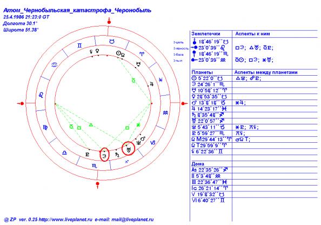Select the Sun glyph inside the chart wheel
The image size is (321, 225).
[x=118, y=54]
